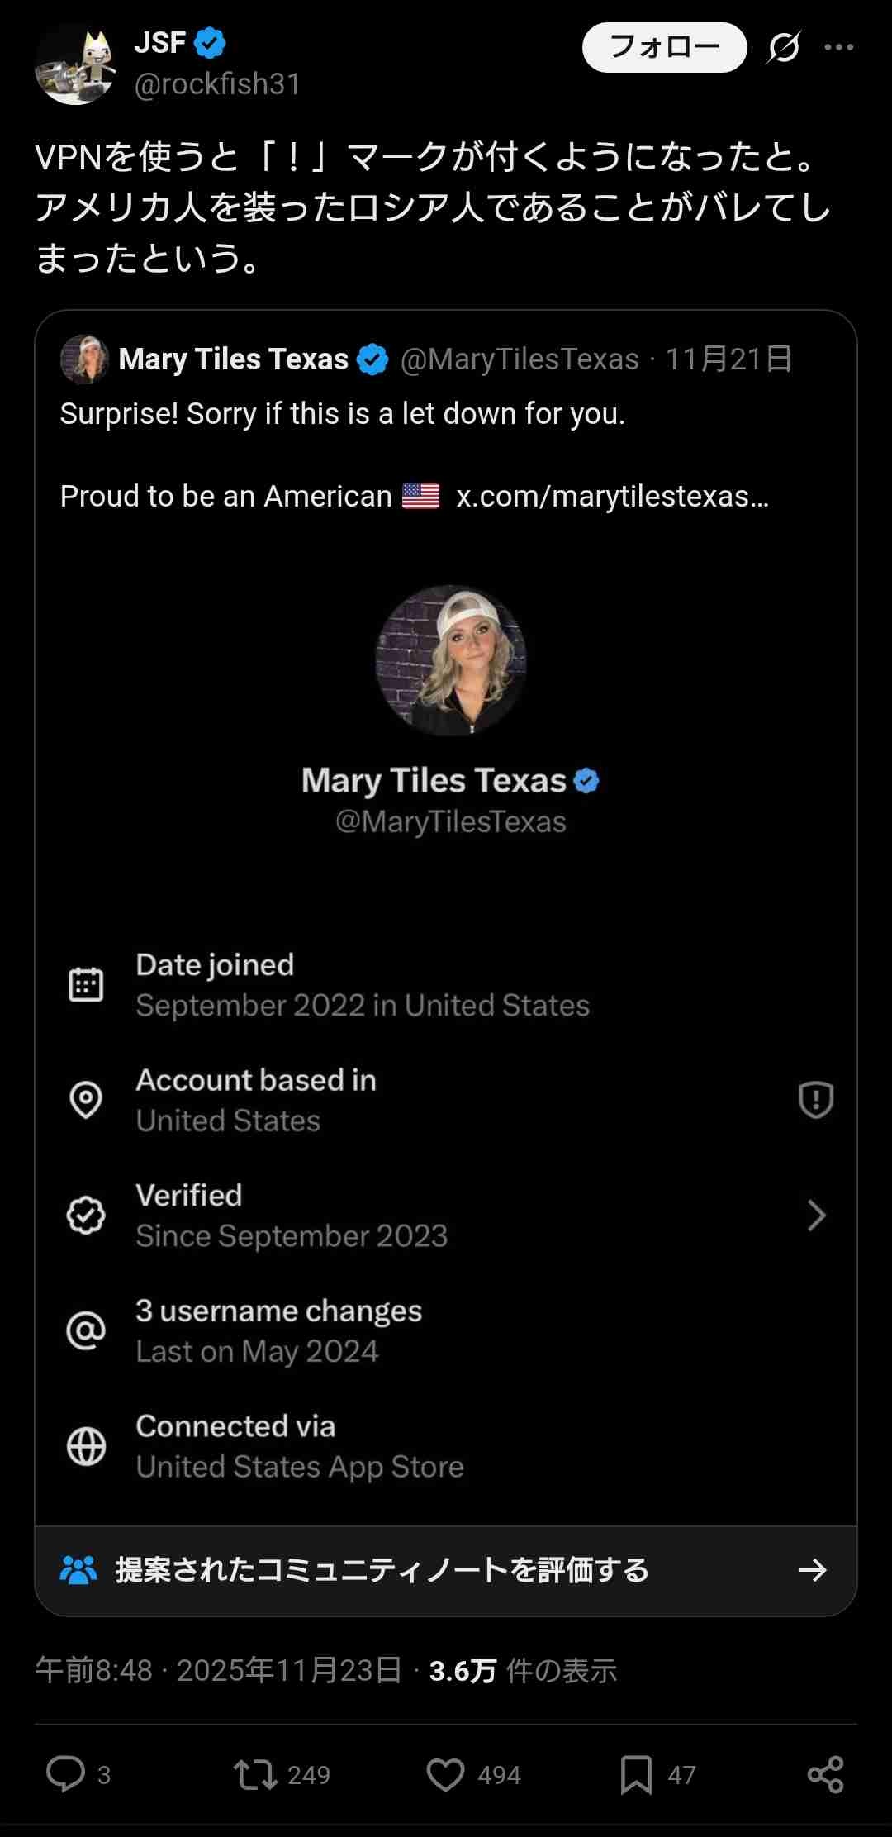
Task: Open the proposed community note rating banner
Action: (446, 1570)
